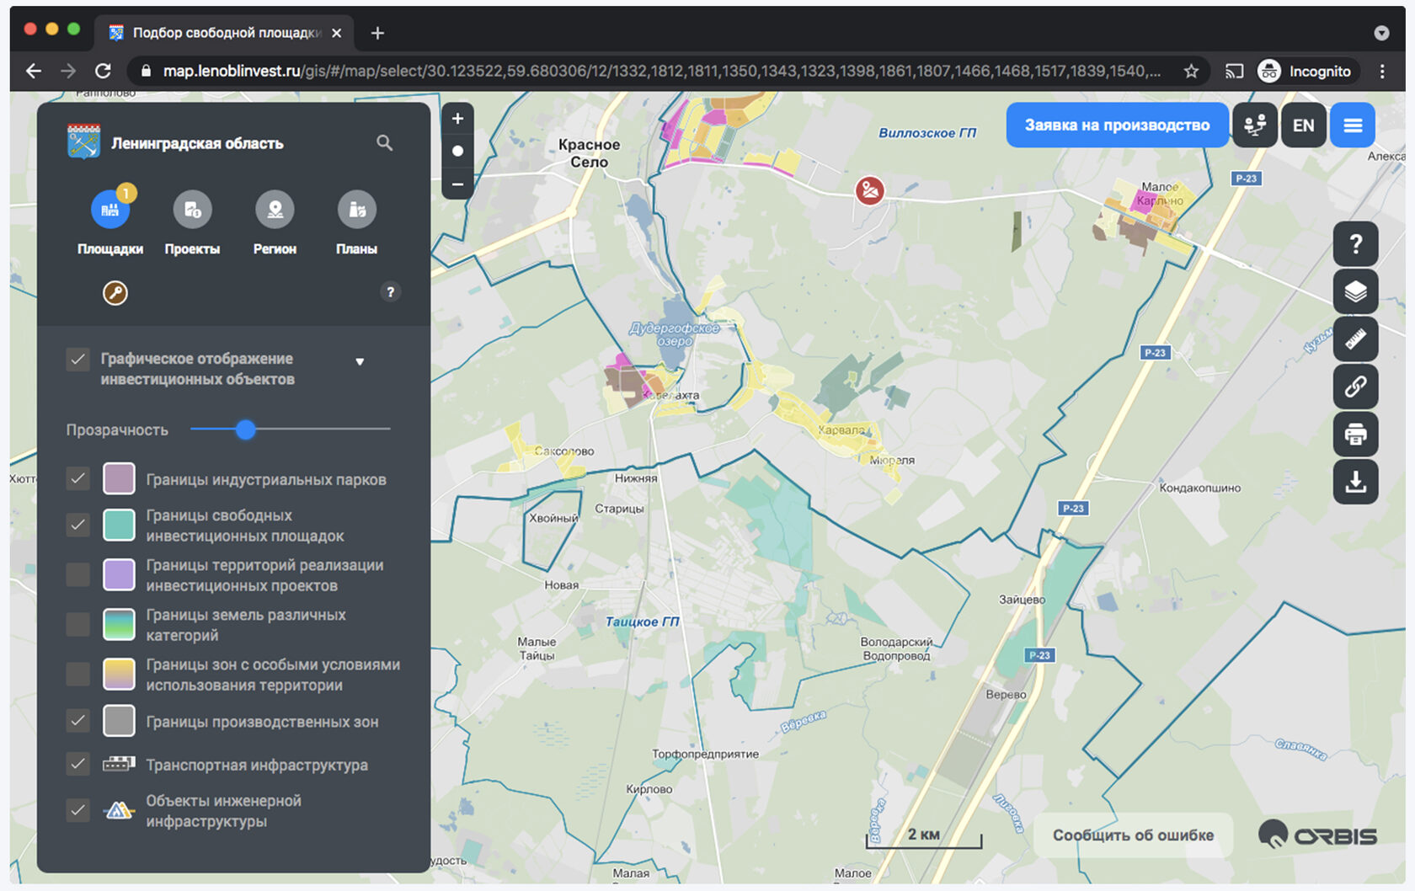The image size is (1415, 891).
Task: Click the Торфопредприятие map label
Action: tap(705, 754)
